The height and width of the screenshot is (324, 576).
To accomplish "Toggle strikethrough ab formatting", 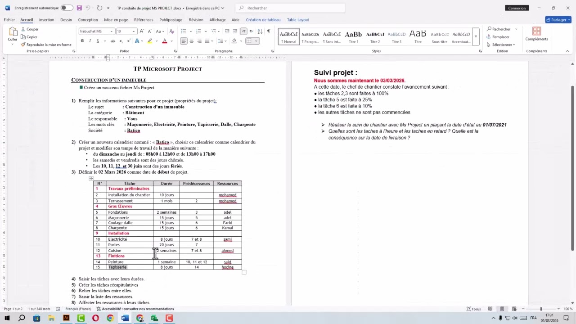I will pyautogui.click(x=113, y=41).
